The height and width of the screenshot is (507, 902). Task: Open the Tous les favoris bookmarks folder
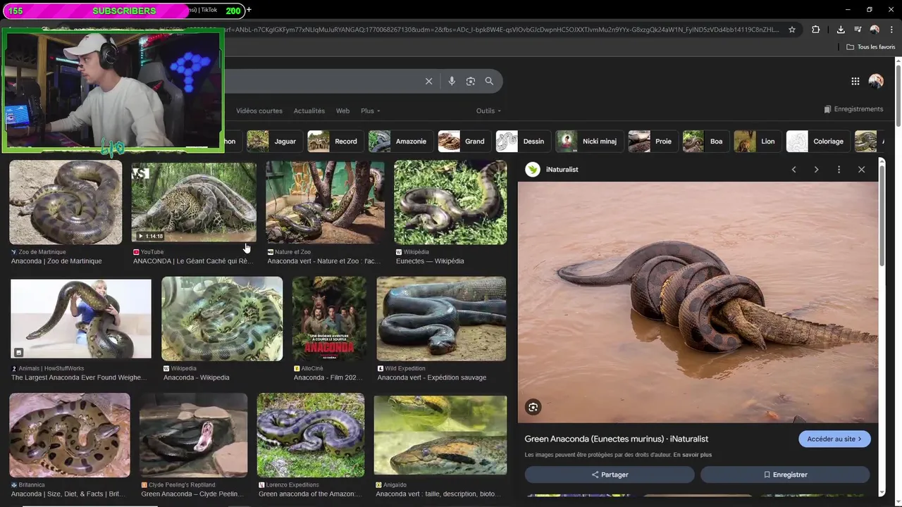871,47
